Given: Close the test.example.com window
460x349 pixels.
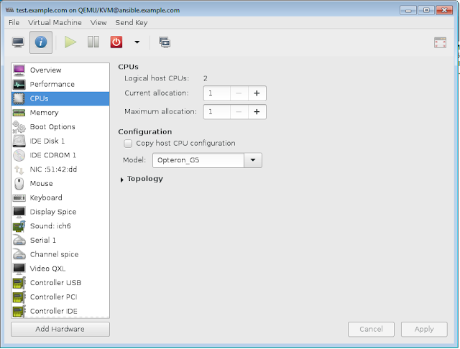Looking at the screenshot, I should [x=444, y=10].
